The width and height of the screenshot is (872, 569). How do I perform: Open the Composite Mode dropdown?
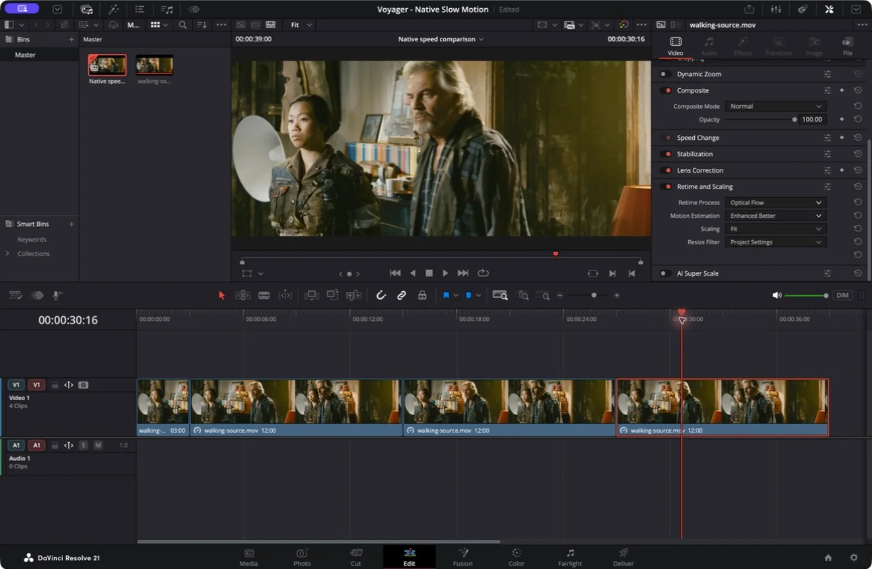coord(776,106)
